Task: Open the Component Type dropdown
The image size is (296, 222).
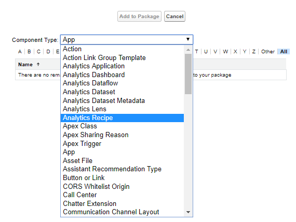Action: tap(127, 39)
